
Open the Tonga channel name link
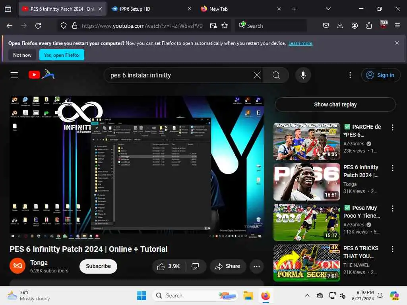tap(39, 263)
